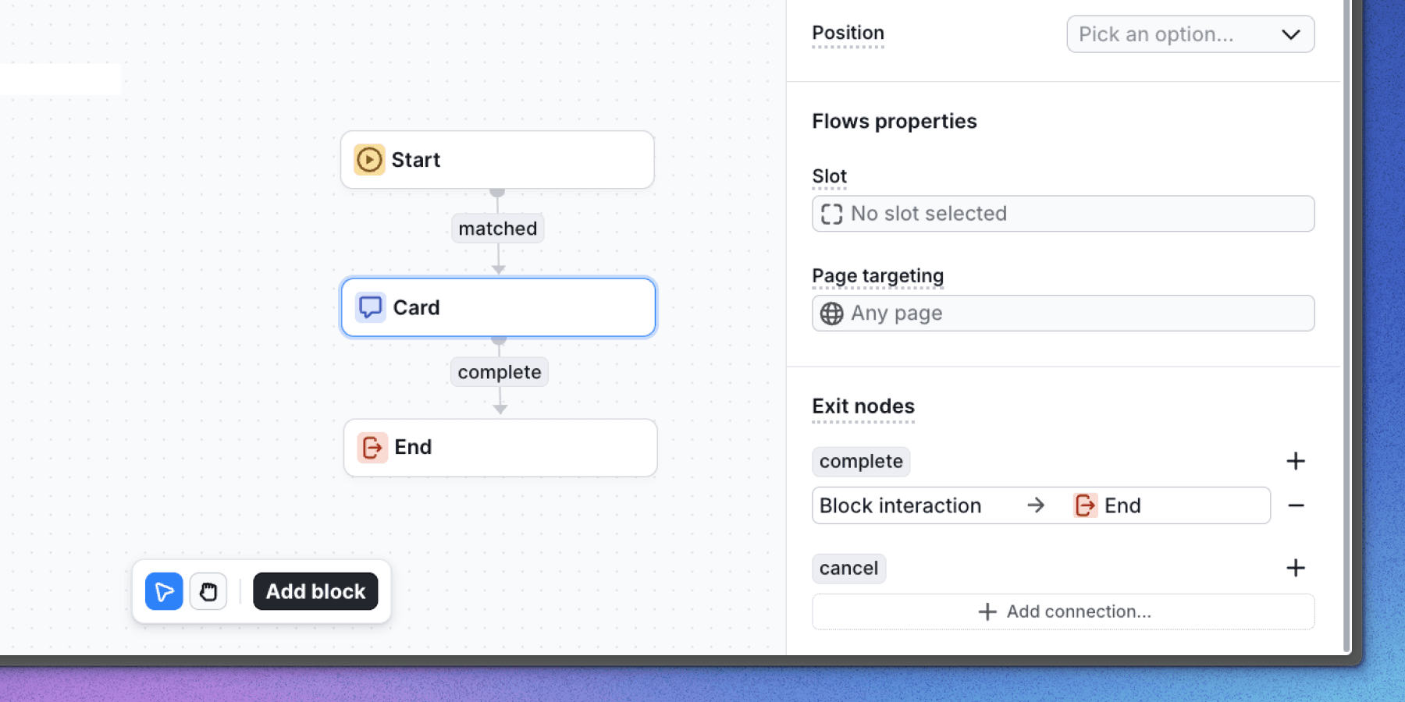Add a connection to the cancel exit node
This screenshot has height=702, width=1405.
click(1295, 568)
